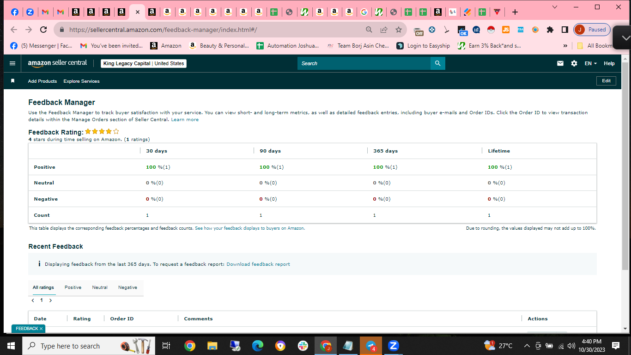Click the Seller Central search magnifier button

[x=438, y=63]
